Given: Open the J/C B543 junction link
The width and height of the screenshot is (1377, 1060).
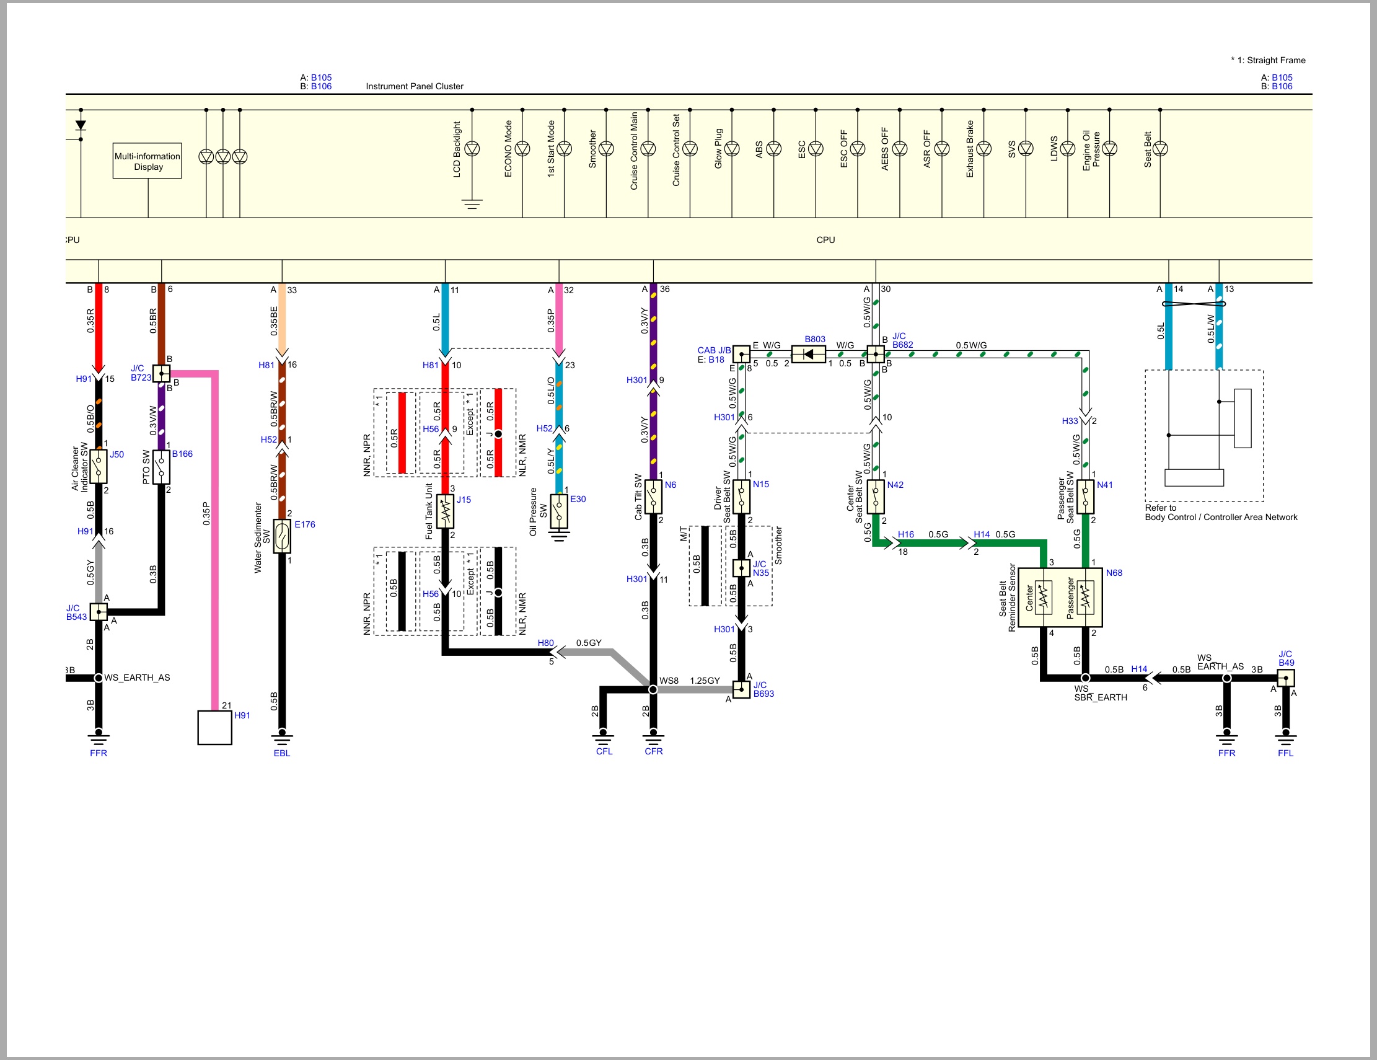Looking at the screenshot, I should (76, 612).
